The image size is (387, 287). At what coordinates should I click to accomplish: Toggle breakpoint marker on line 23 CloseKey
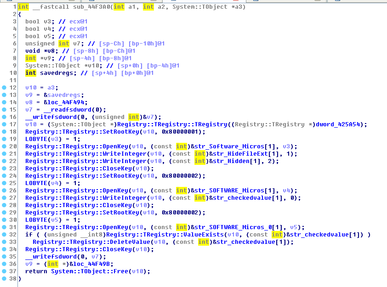coord(4,168)
